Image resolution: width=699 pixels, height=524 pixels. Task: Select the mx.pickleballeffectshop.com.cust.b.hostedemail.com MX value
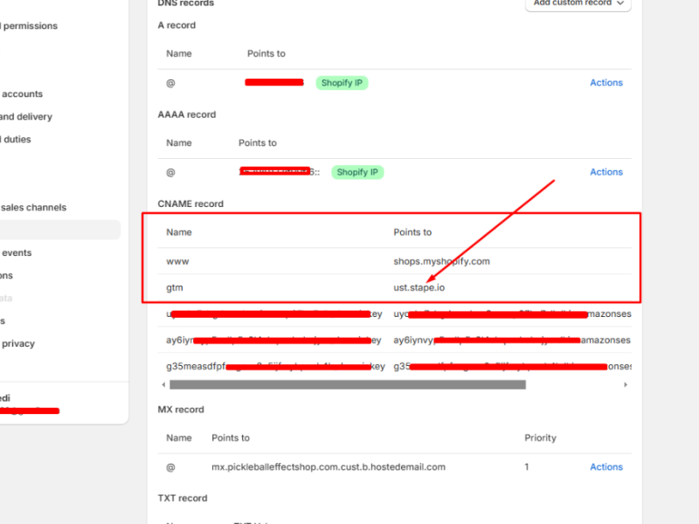(329, 467)
